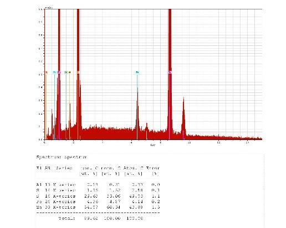Image resolution: width=286 pixels, height=228 pixels.
Task: Click the 'Total:' label under the table
Action: coord(67,219)
